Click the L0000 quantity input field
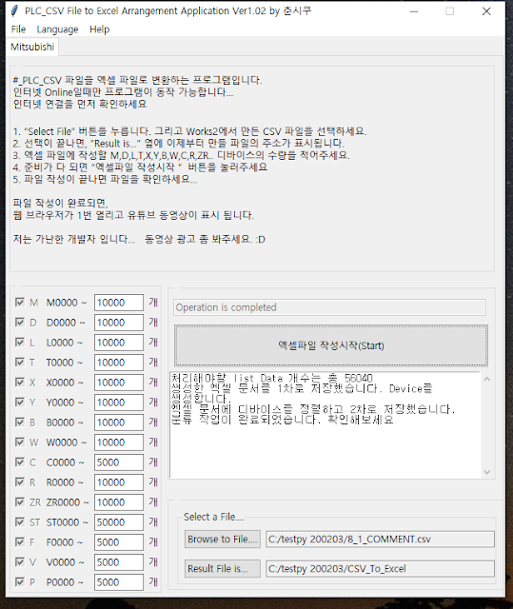The image size is (513, 609). (x=119, y=343)
